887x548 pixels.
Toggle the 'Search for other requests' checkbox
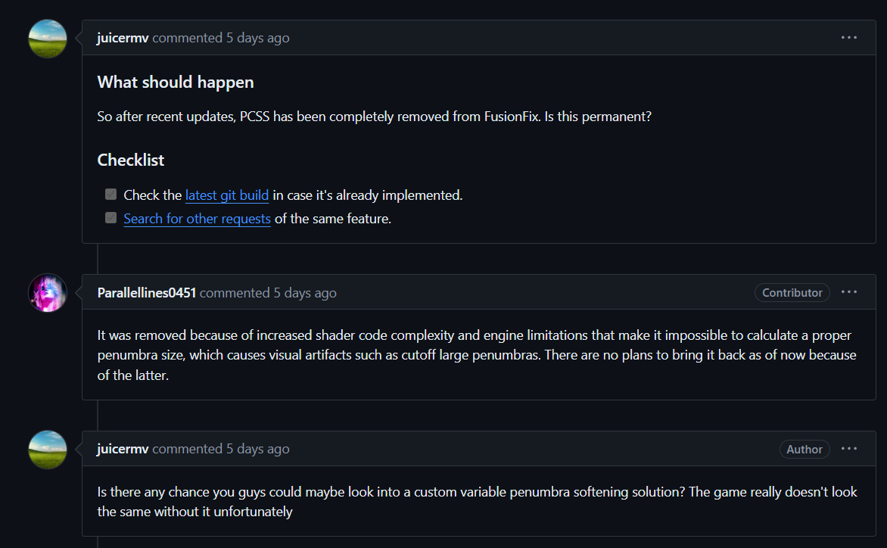[111, 218]
